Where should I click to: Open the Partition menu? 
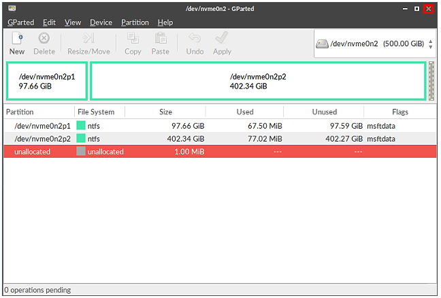135,22
